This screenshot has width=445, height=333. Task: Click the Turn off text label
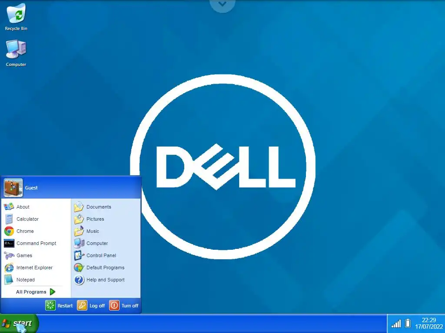tap(130, 306)
